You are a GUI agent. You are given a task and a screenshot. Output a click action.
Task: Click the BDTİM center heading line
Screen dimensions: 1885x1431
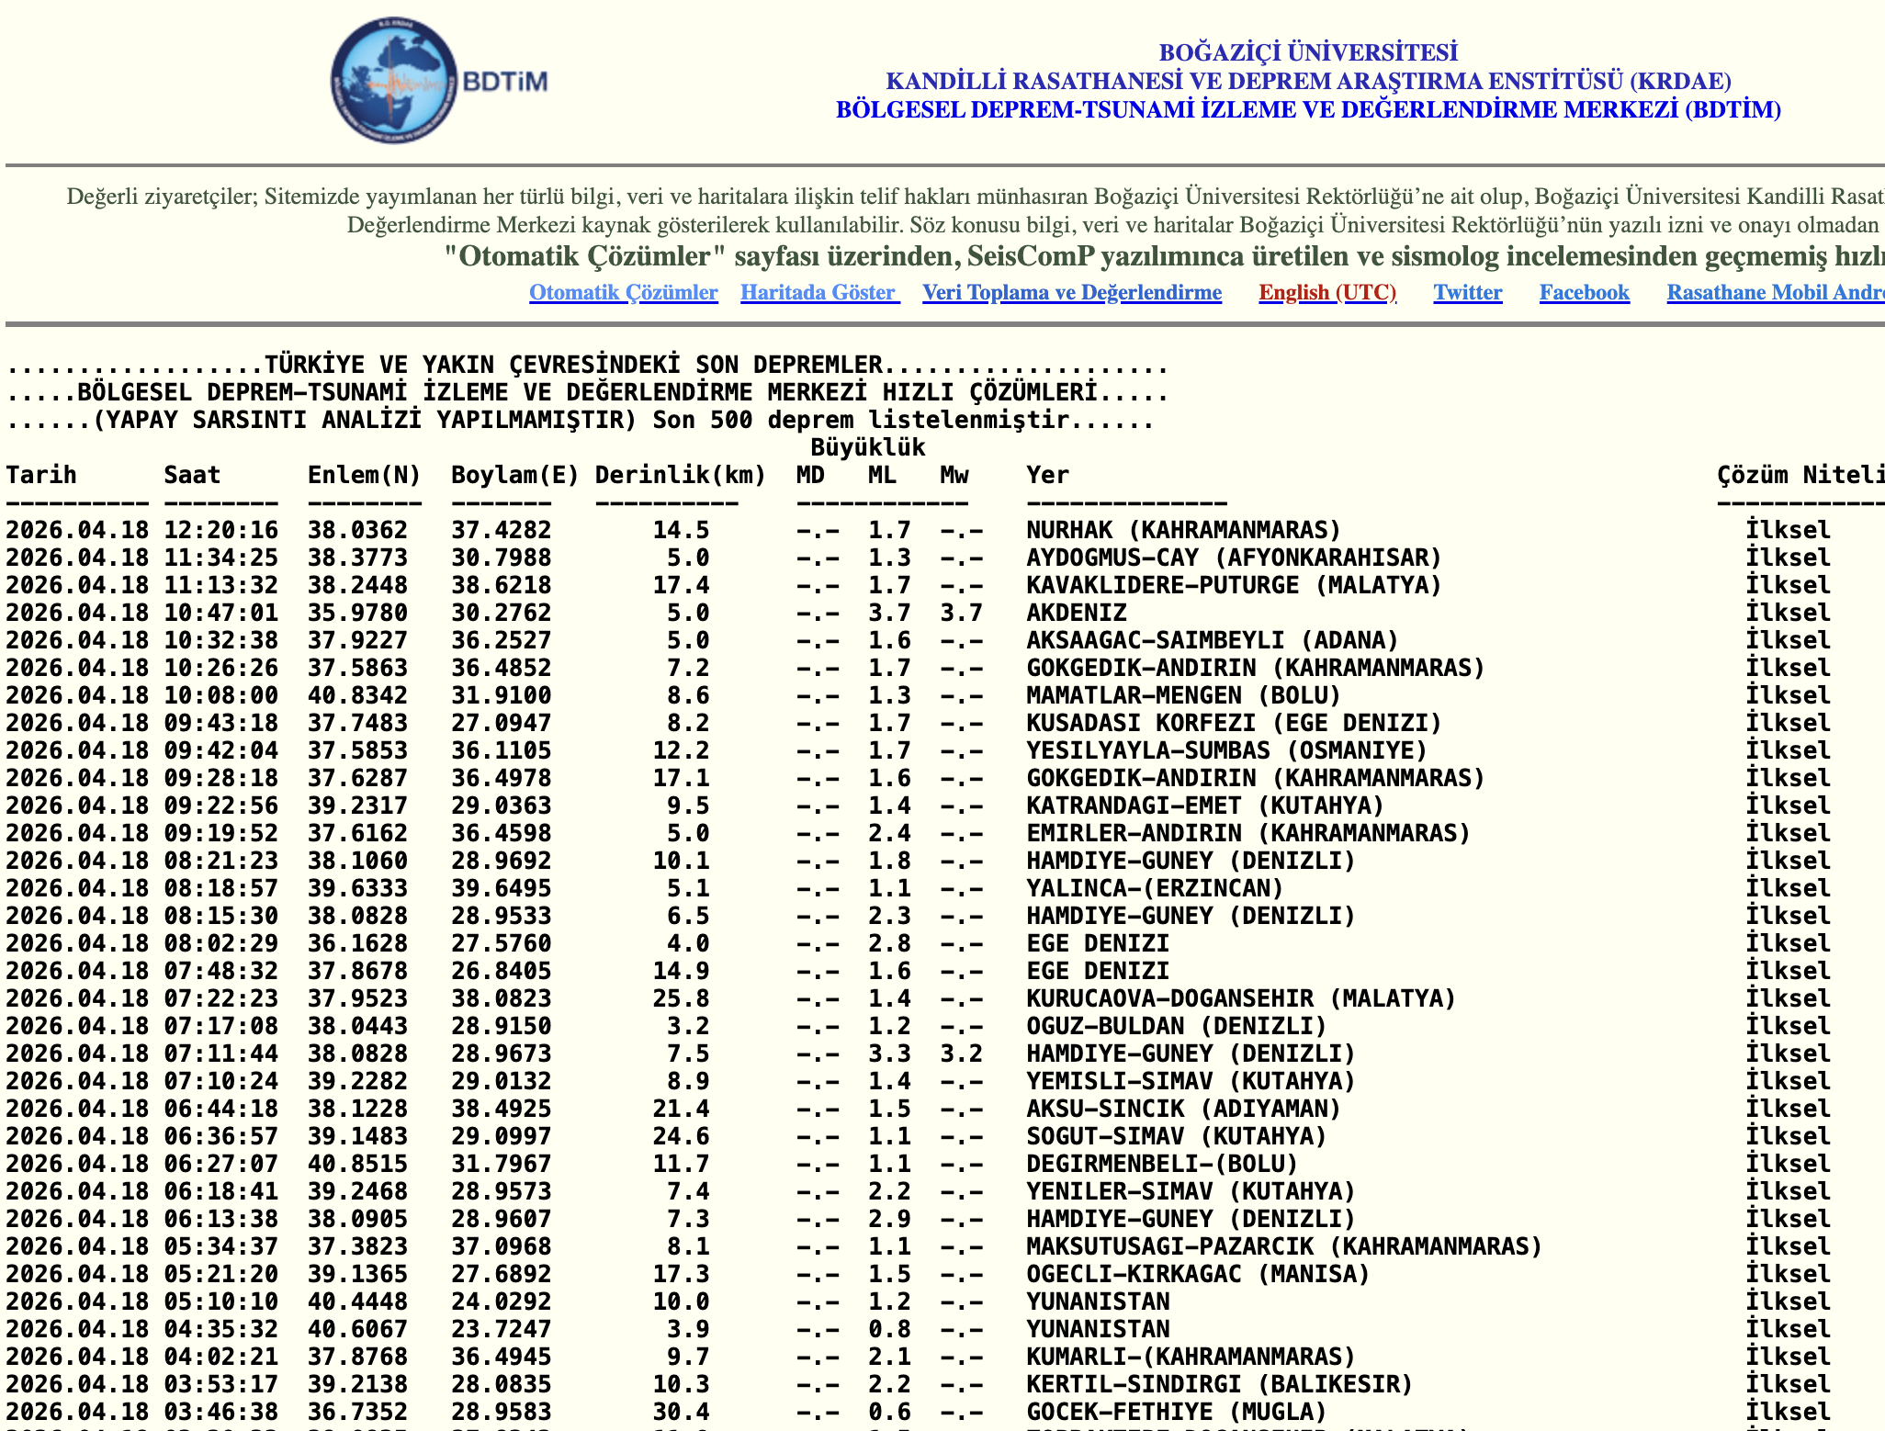1307,110
